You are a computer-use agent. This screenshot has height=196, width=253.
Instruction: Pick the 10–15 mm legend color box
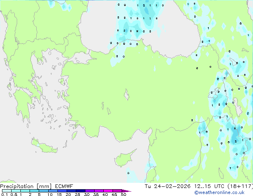click(53, 191)
